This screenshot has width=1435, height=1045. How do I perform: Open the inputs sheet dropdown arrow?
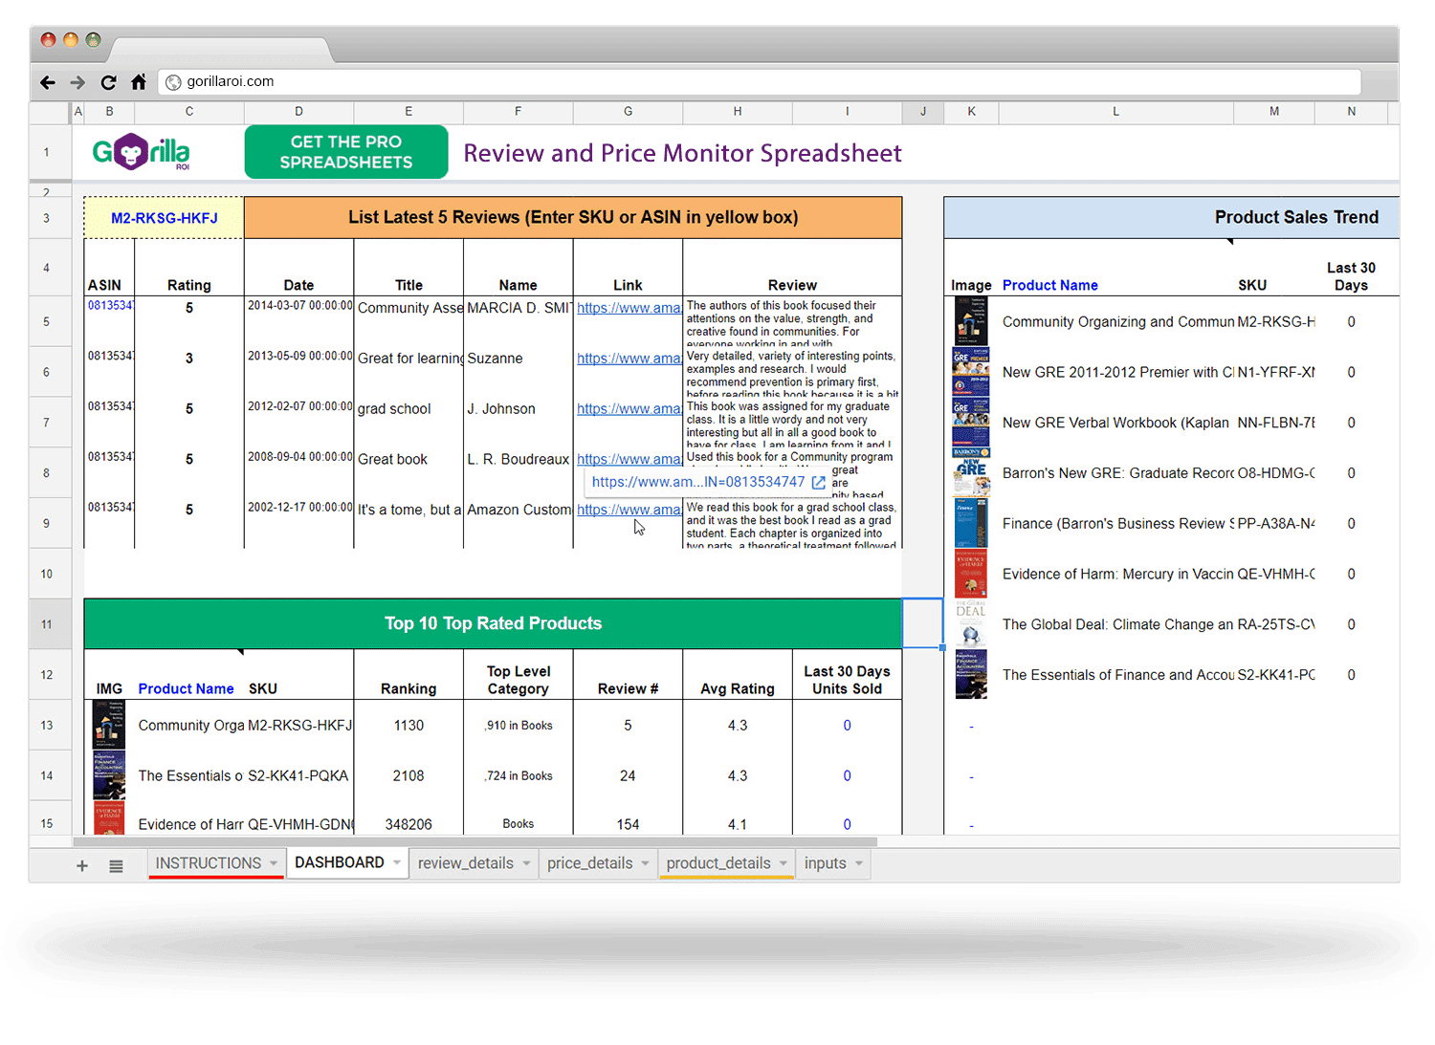coord(858,863)
